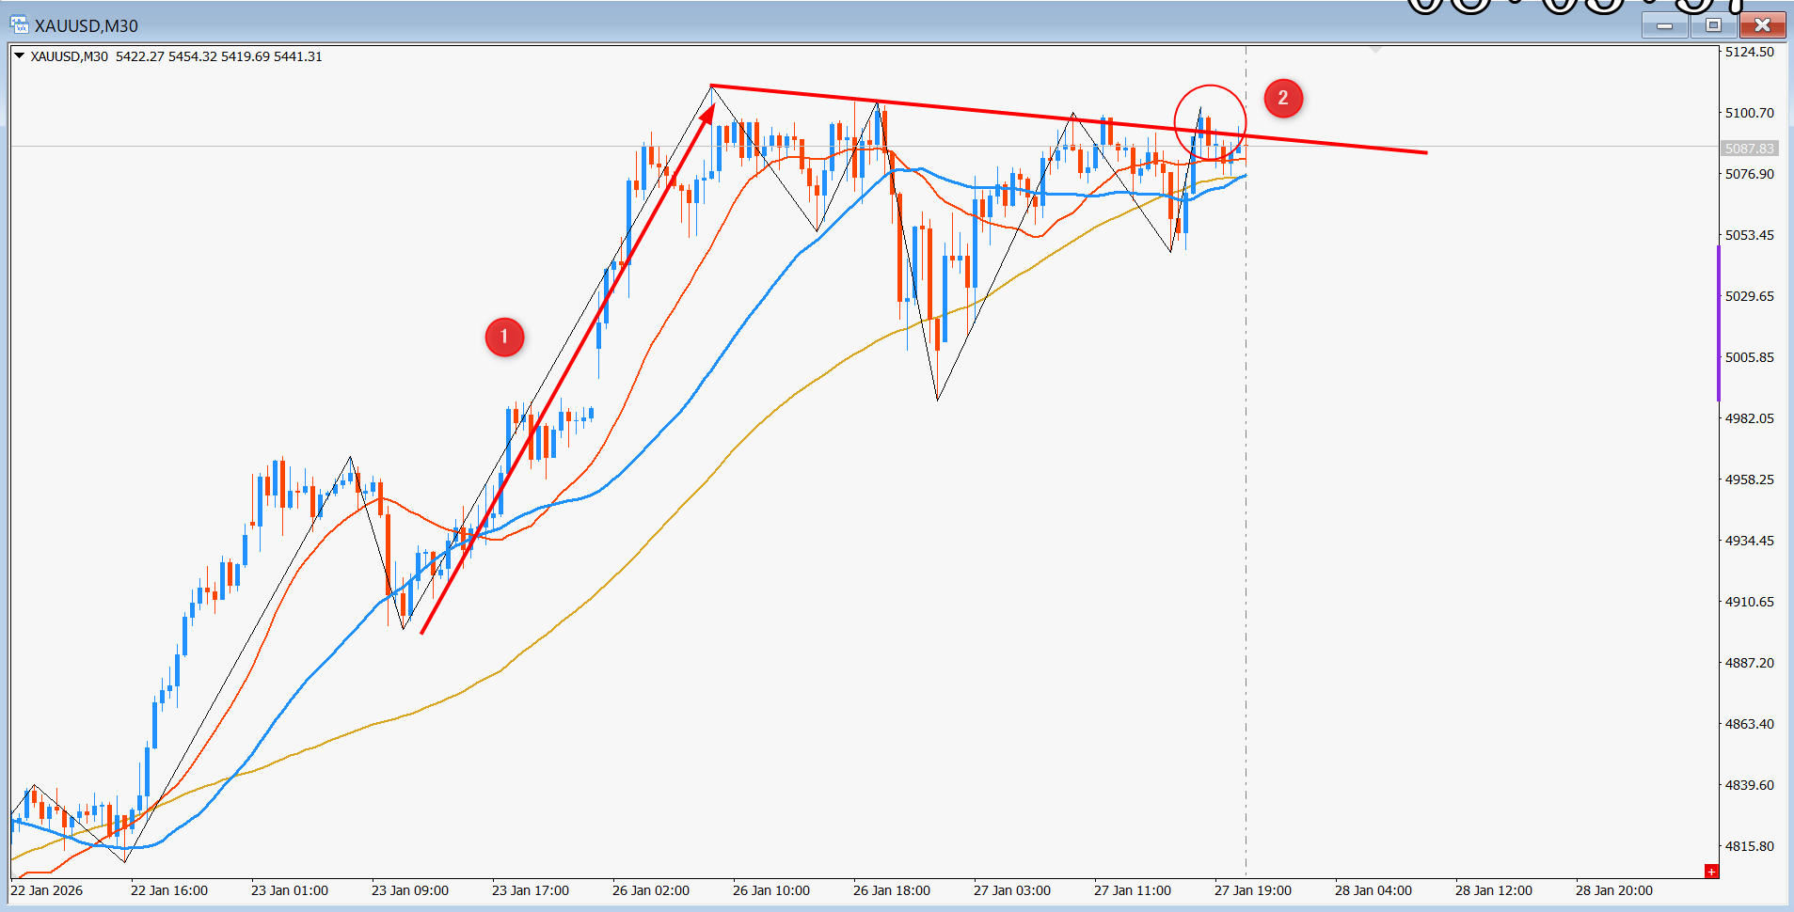
Task: Restore the XAUUSD,M30 chart window size
Action: pos(1713,25)
